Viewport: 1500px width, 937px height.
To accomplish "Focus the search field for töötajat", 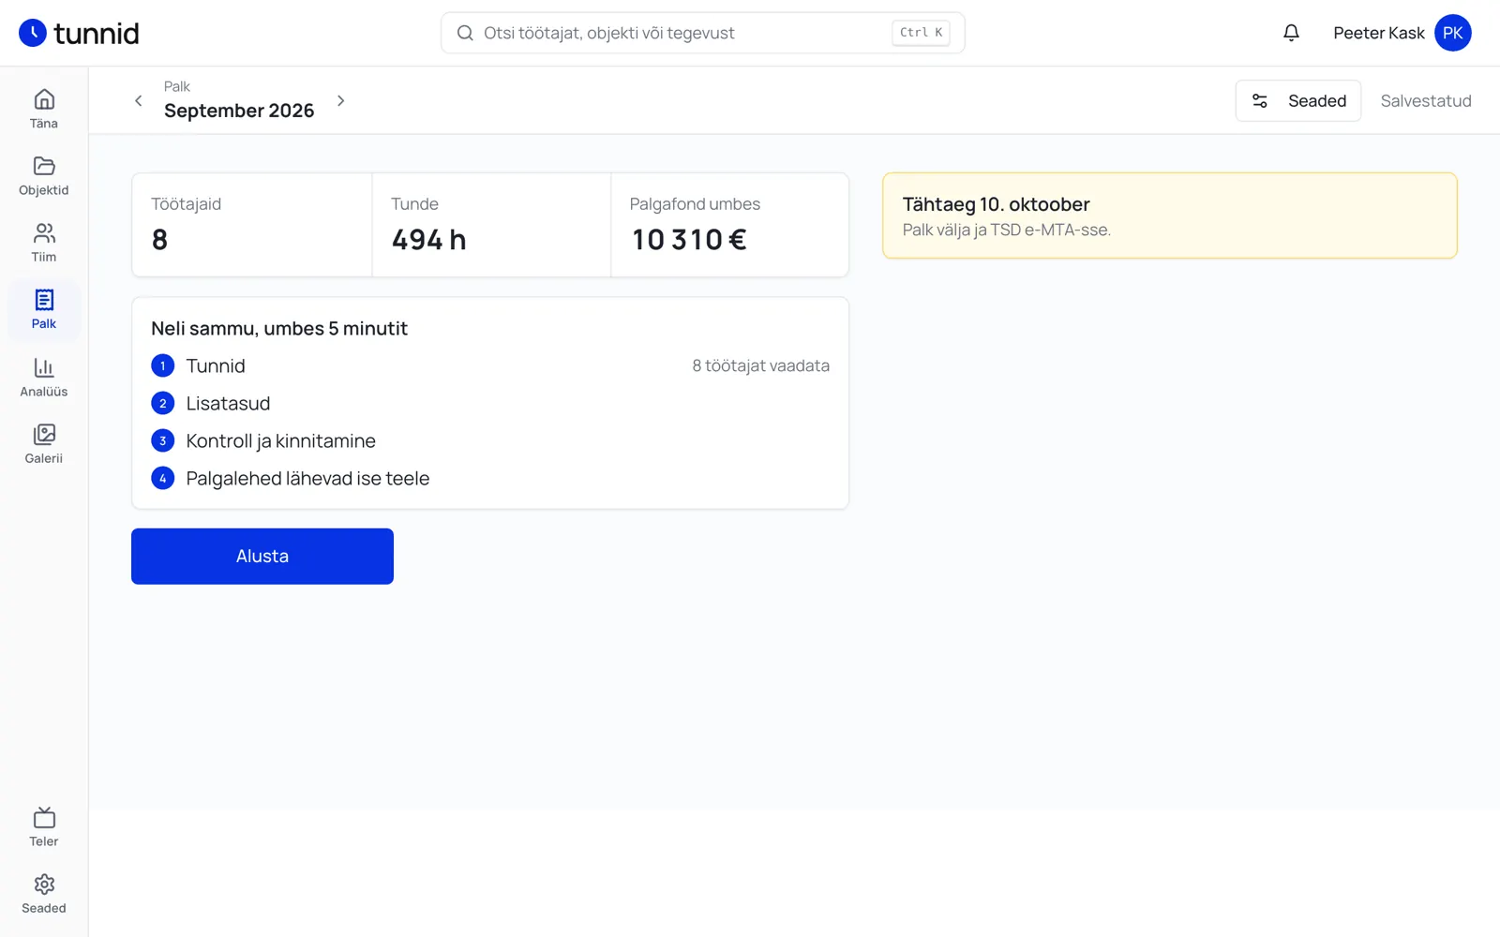I will [703, 33].
